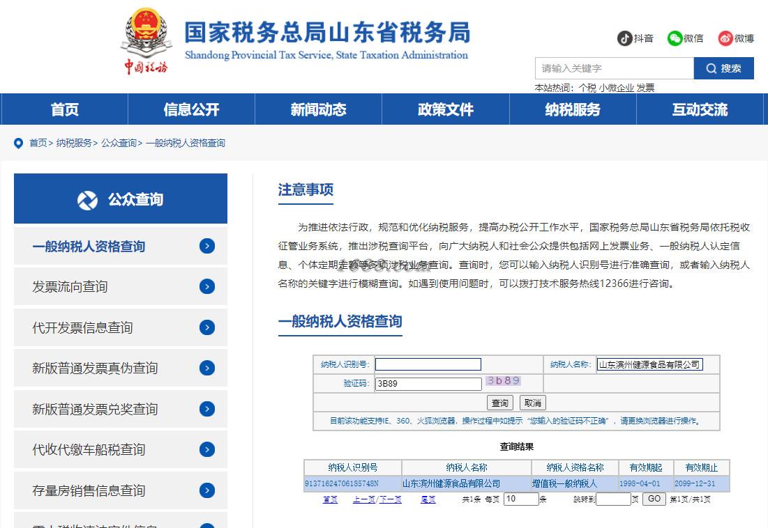Click the 查询 query button
768x528 pixels.
pos(499,403)
